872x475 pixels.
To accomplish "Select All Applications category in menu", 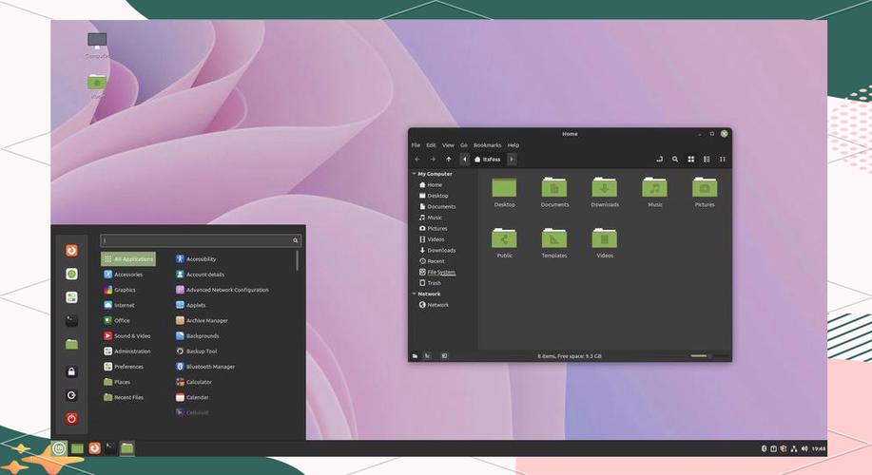I will [128, 259].
